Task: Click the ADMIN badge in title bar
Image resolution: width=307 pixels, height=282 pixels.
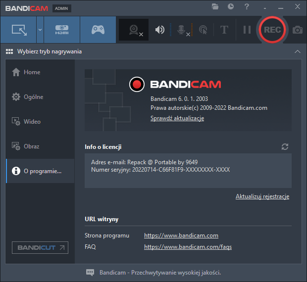Action: point(61,8)
